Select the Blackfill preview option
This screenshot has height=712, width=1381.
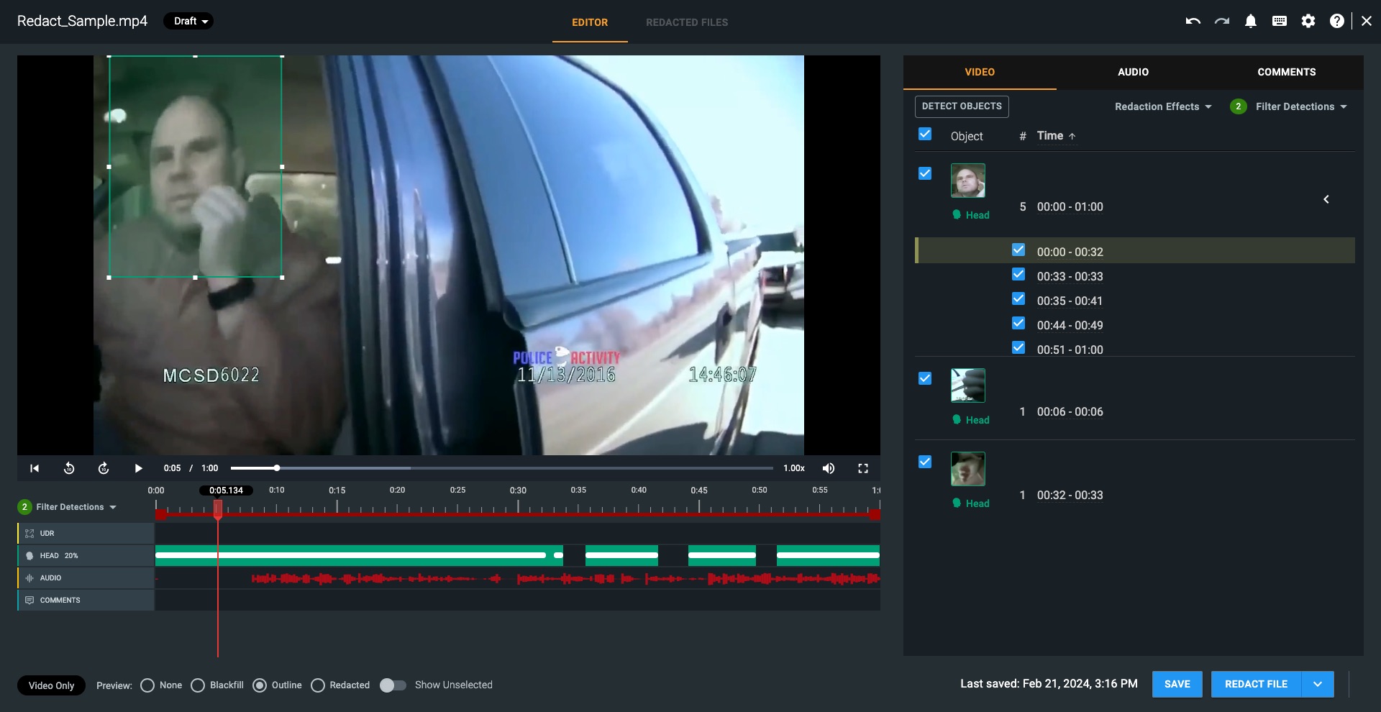pyautogui.click(x=198, y=685)
